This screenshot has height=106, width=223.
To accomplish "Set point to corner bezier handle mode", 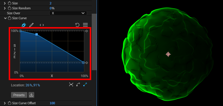I will coord(78,85).
